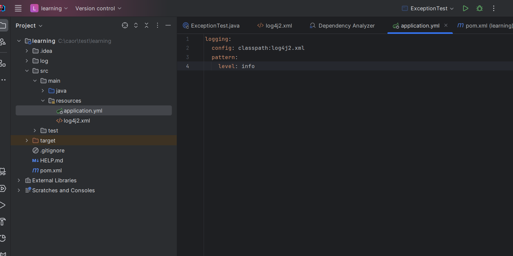
Task: Expand All nodes in Project tree
Action: pos(136,25)
